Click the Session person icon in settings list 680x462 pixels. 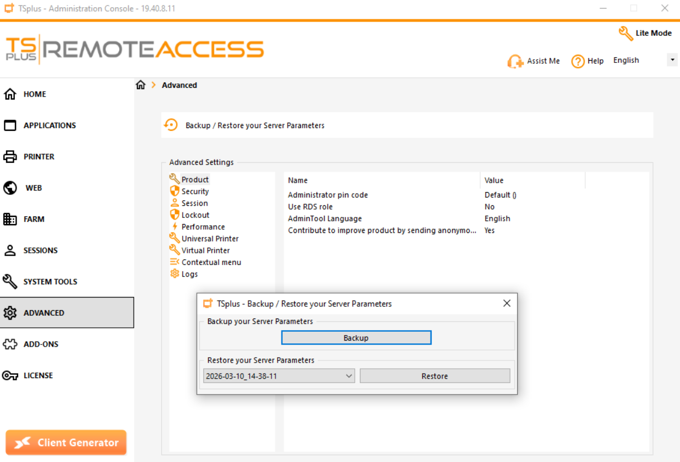click(174, 203)
